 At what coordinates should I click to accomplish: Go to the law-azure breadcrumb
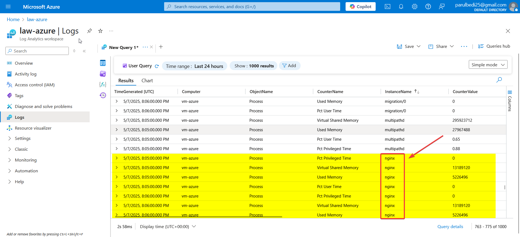(37, 19)
